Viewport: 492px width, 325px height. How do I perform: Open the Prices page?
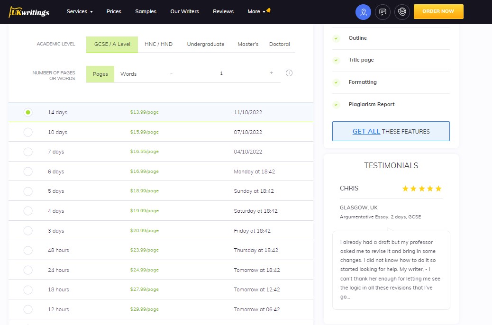click(x=114, y=11)
